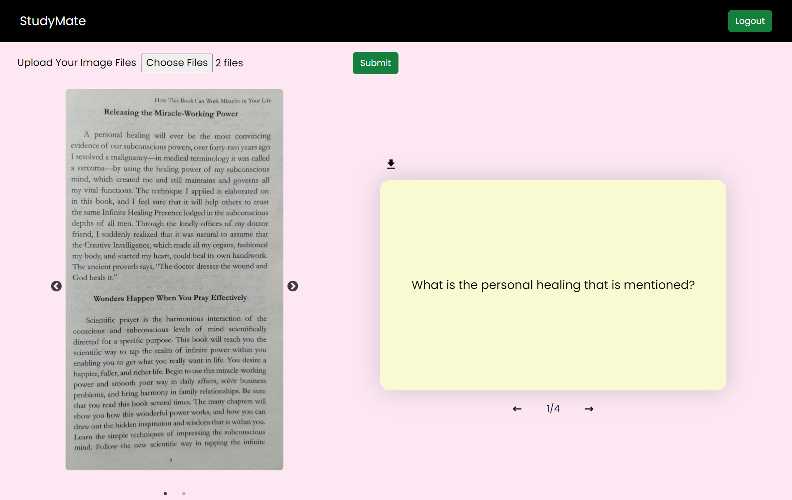Go to previous image in carousel

coord(57,286)
